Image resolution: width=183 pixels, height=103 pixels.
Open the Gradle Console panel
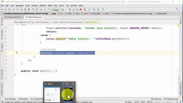(x=171, y=99)
